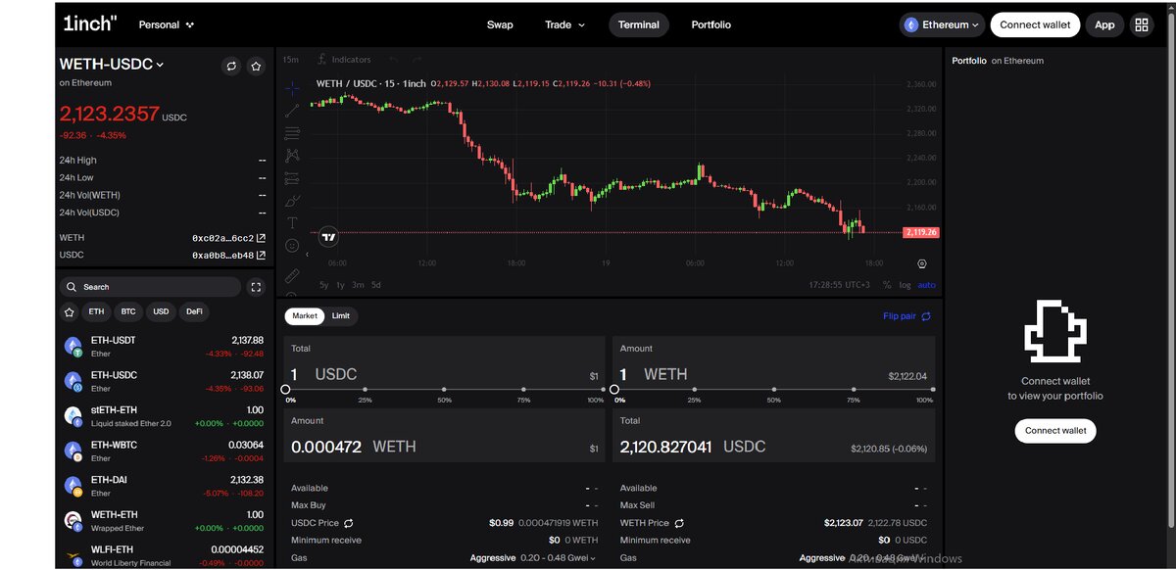Set USDC buy slider to 100%
The height and width of the screenshot is (570, 1176).
click(x=602, y=390)
